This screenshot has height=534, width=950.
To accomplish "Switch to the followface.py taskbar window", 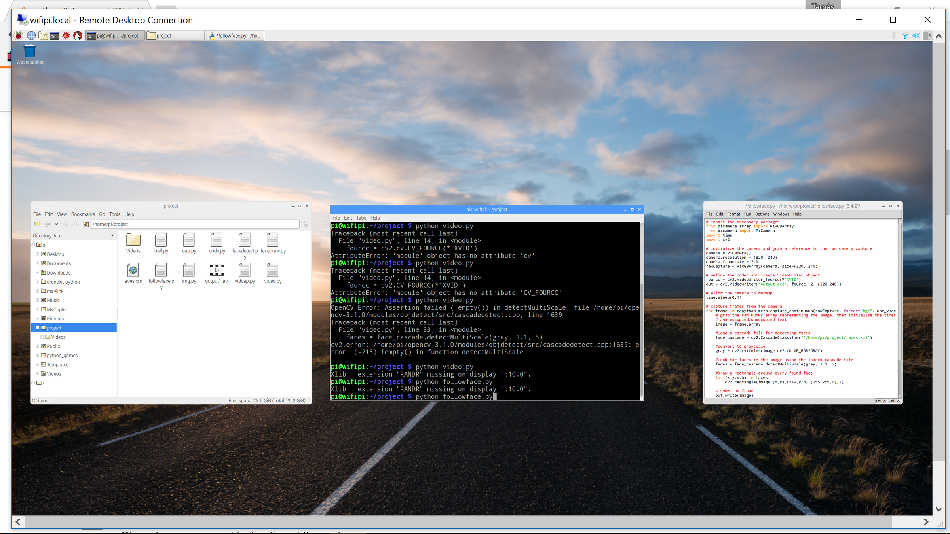I will pos(235,36).
